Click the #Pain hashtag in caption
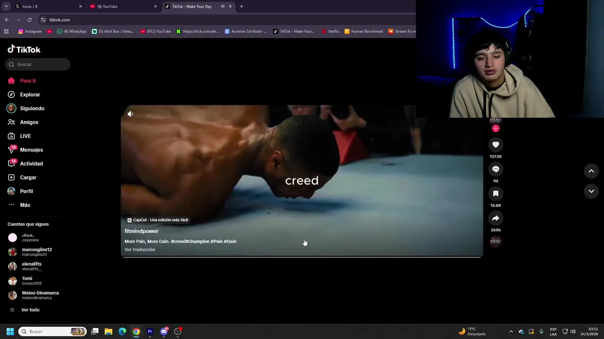The image size is (604, 339). click(x=216, y=242)
